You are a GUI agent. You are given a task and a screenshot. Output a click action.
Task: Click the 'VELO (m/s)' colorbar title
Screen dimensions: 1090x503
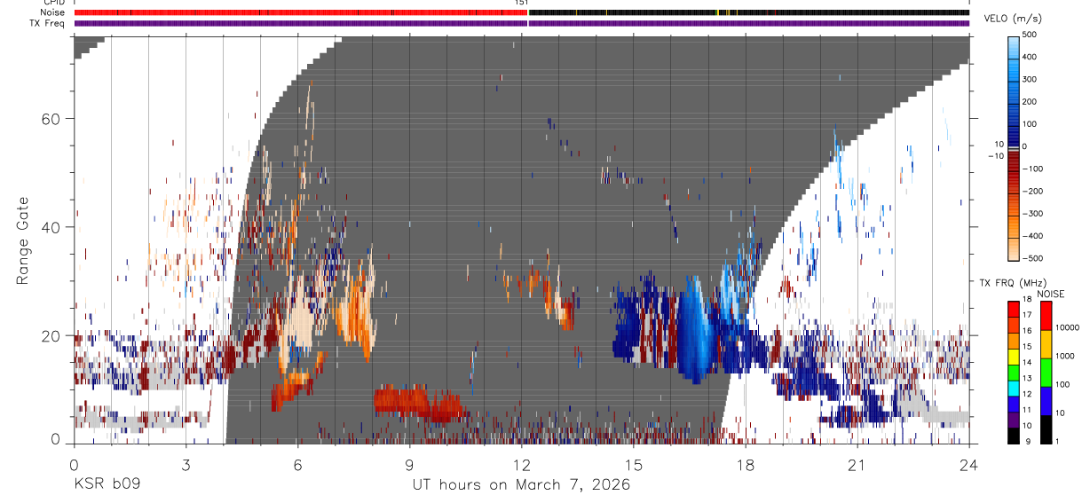pos(1013,19)
